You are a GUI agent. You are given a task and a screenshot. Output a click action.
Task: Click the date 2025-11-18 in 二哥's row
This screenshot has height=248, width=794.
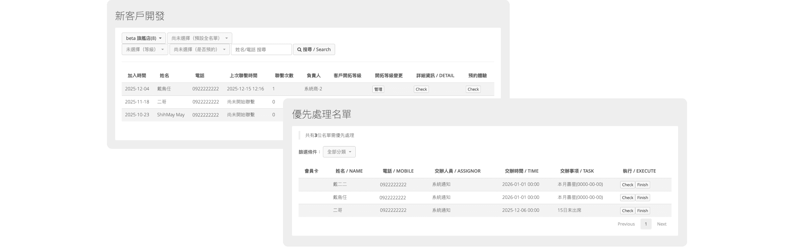[x=137, y=102]
